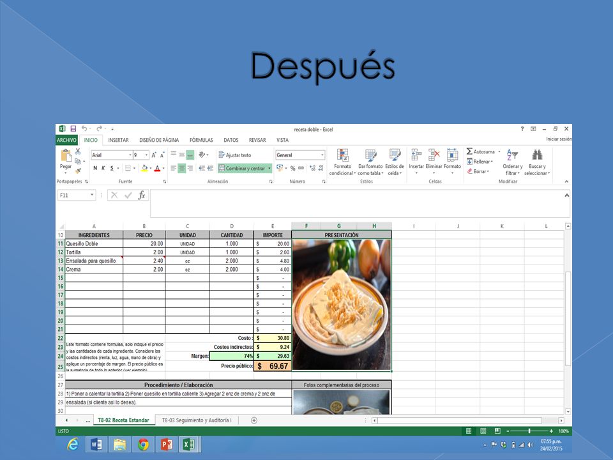The height and width of the screenshot is (460, 613).
Task: Open the Arial font name dropdown
Action: pos(130,155)
